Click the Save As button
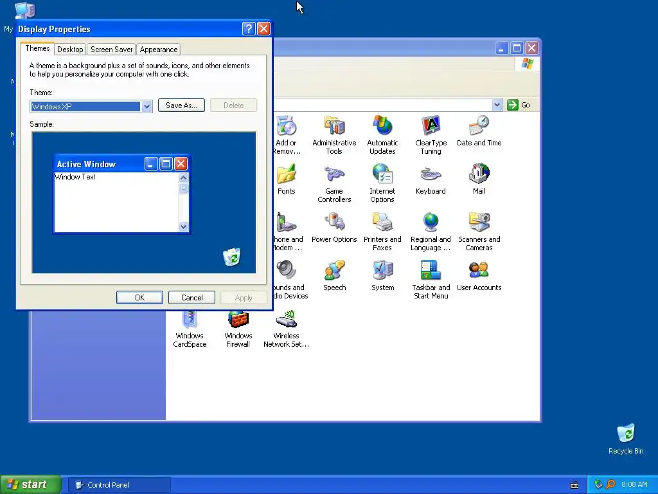Image resolution: width=658 pixels, height=494 pixels. point(181,105)
